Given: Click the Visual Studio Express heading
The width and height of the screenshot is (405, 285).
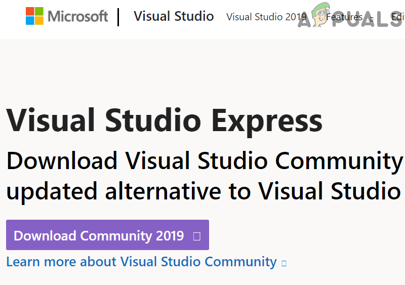Looking at the screenshot, I should coord(164,120).
